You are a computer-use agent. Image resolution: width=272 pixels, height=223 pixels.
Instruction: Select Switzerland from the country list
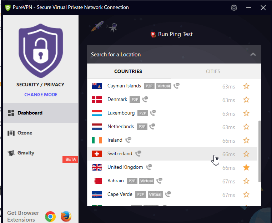pyautogui.click(x=172, y=154)
